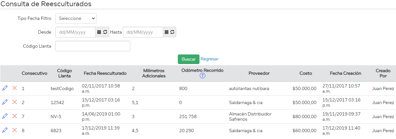Focus the Desde date input field
Viewport: 396px width, 139px height.
pos(75,32)
